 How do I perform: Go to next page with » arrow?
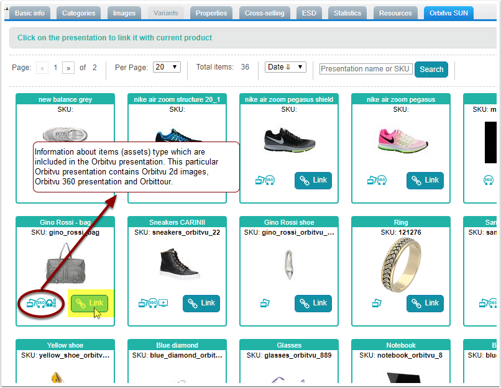68,68
